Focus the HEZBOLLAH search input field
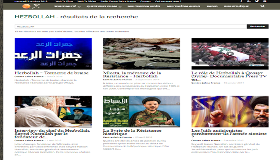The image size is (280, 160). [131, 26]
